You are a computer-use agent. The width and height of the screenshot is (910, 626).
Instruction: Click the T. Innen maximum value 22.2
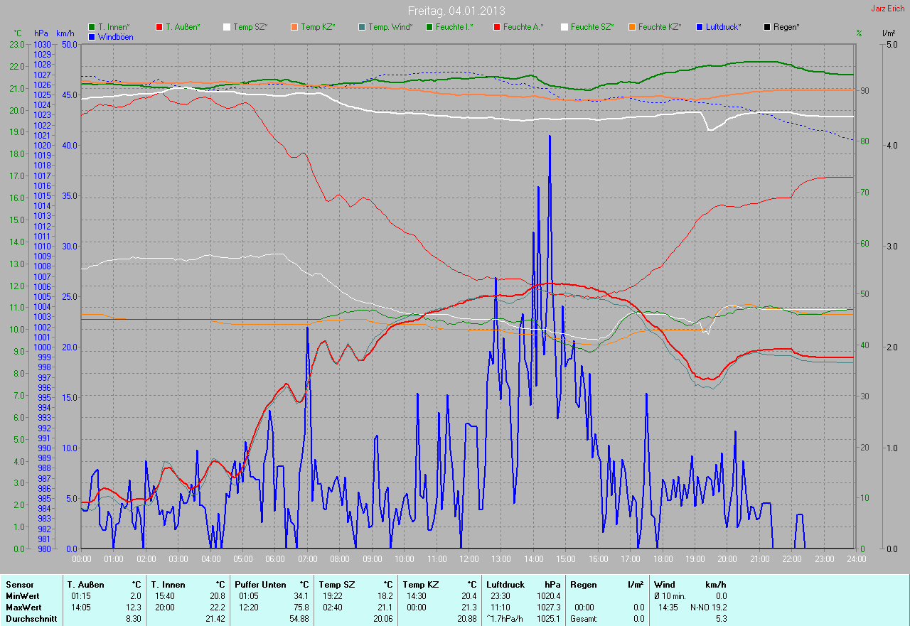[218, 608]
